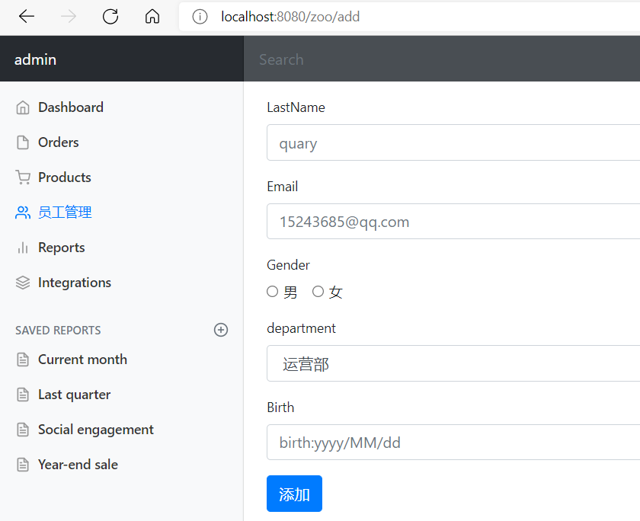The height and width of the screenshot is (521, 640).
Task: Open Social engagement report link
Action: [x=95, y=430]
